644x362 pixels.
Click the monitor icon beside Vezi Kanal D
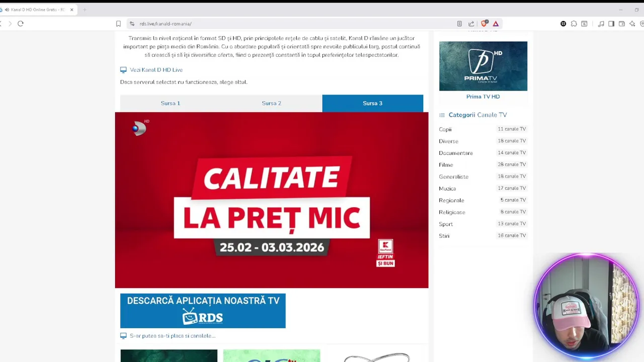point(123,70)
